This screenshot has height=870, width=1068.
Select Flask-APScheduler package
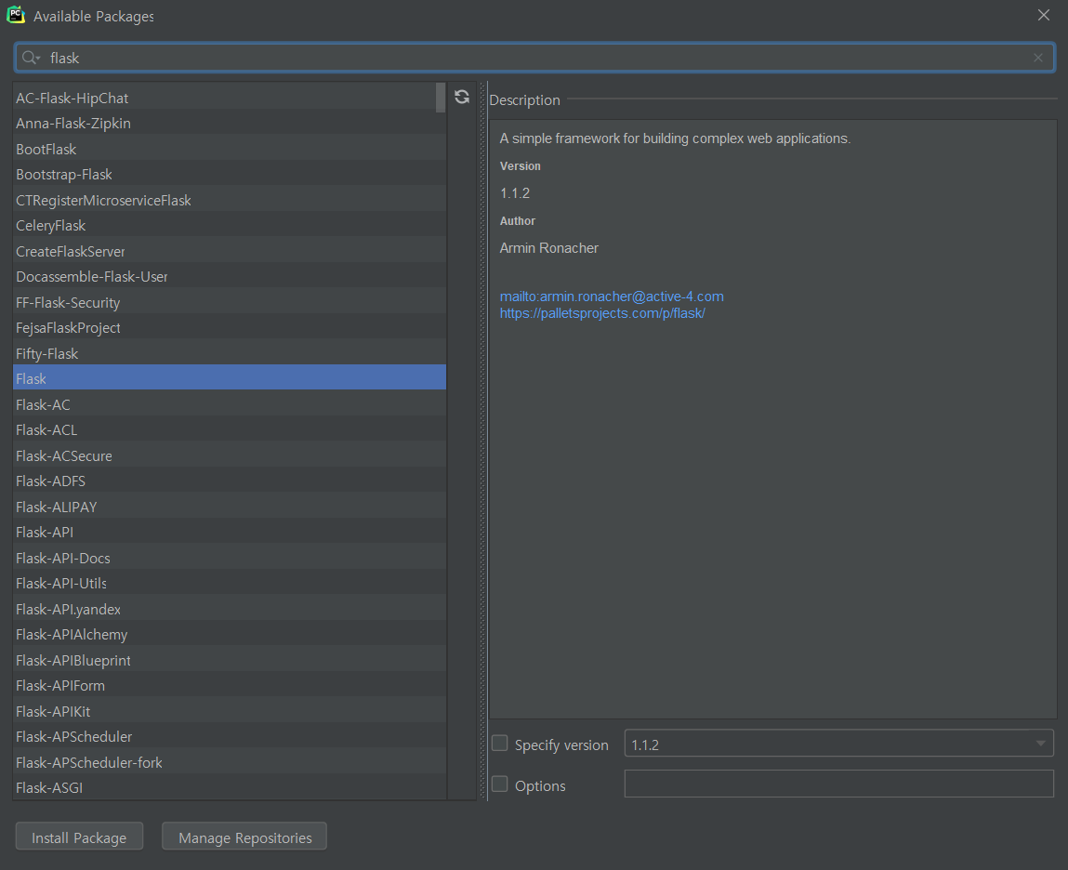tap(230, 736)
